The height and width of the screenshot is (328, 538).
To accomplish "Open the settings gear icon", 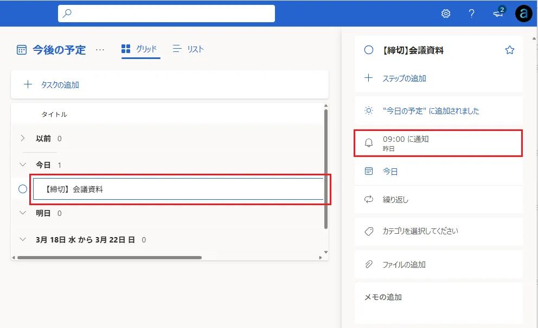I will [x=446, y=14].
